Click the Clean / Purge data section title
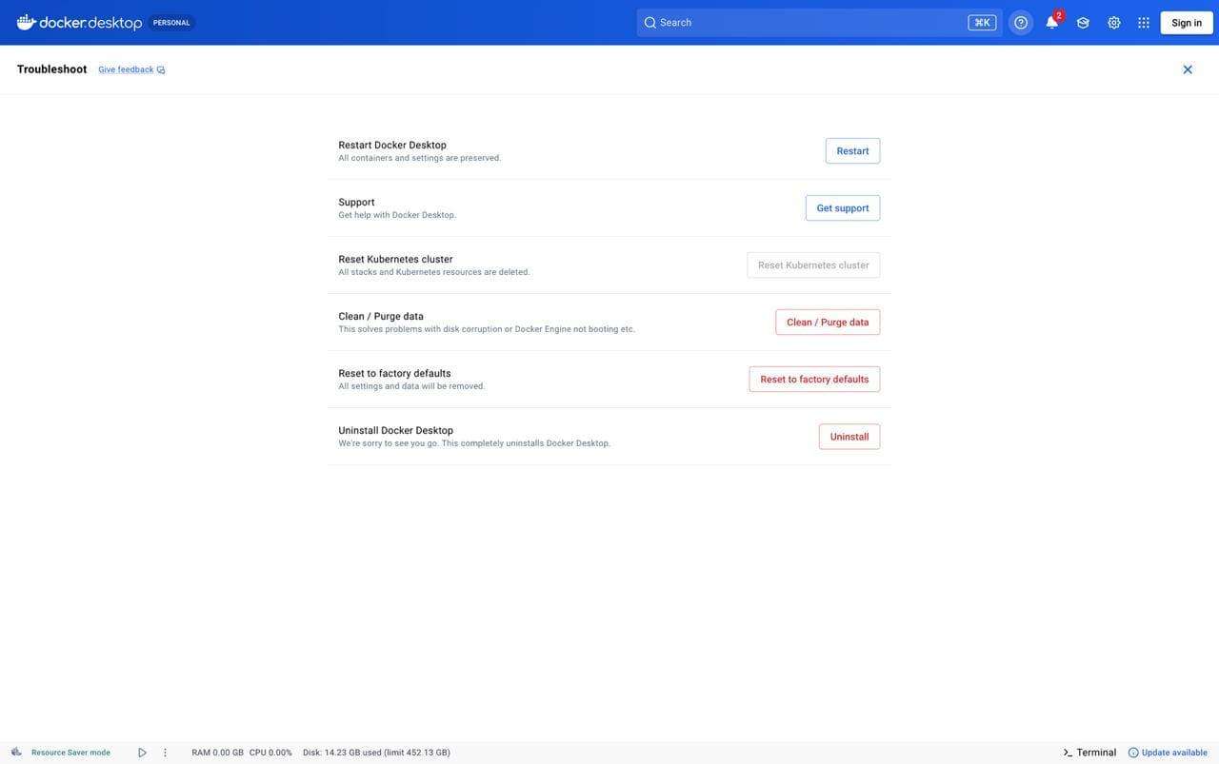The image size is (1219, 764). tap(381, 317)
